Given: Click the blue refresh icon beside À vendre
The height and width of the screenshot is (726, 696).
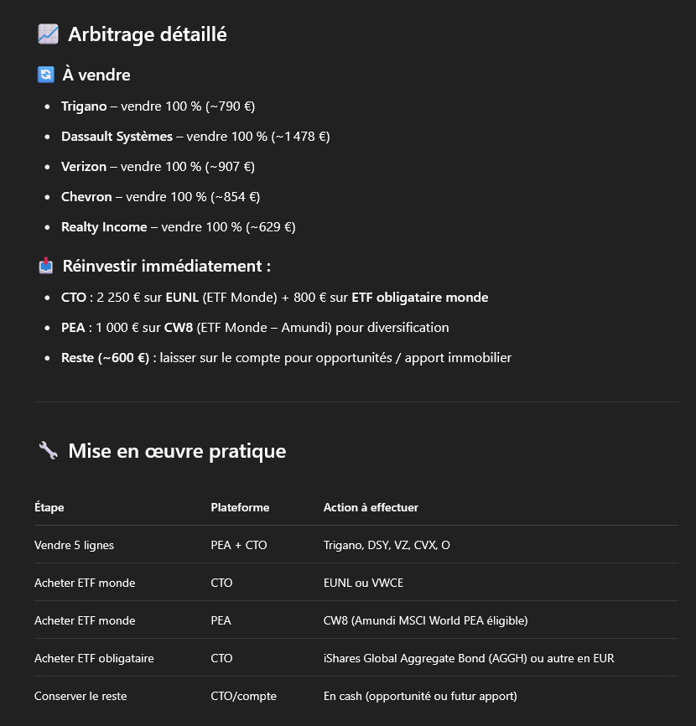Looking at the screenshot, I should pyautogui.click(x=46, y=75).
